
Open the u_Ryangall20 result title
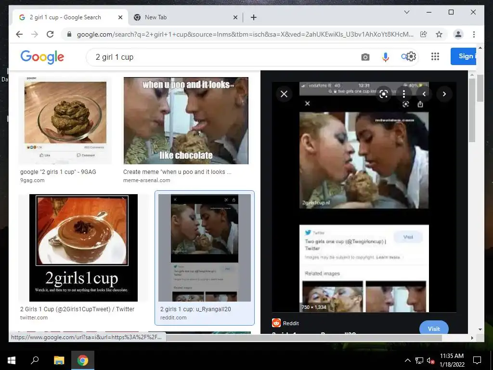[x=195, y=309]
